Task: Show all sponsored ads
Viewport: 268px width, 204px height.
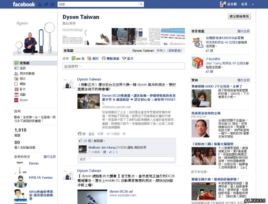Action: point(244,80)
